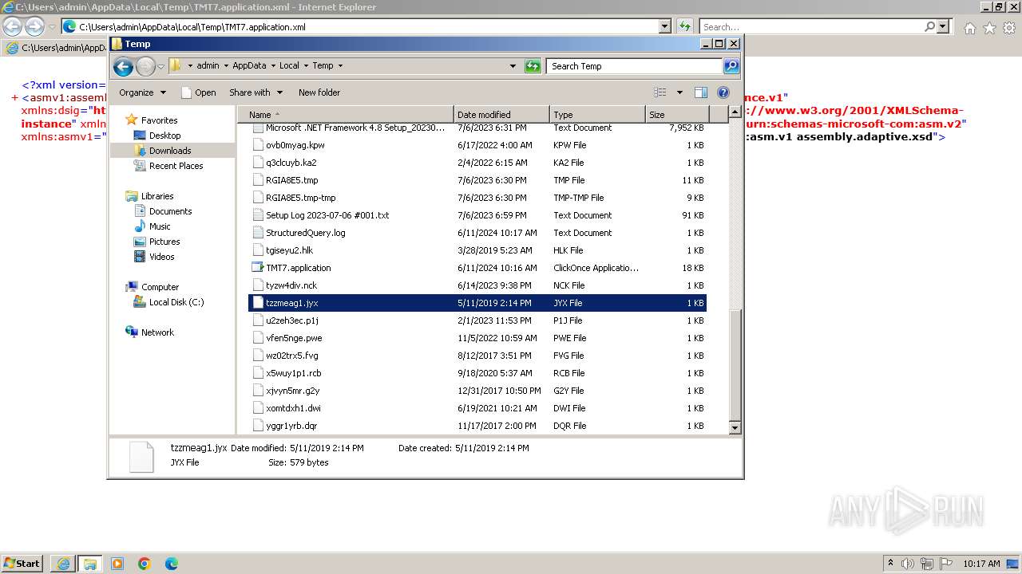Sort by Type column header
The width and height of the screenshot is (1022, 574).
click(597, 115)
